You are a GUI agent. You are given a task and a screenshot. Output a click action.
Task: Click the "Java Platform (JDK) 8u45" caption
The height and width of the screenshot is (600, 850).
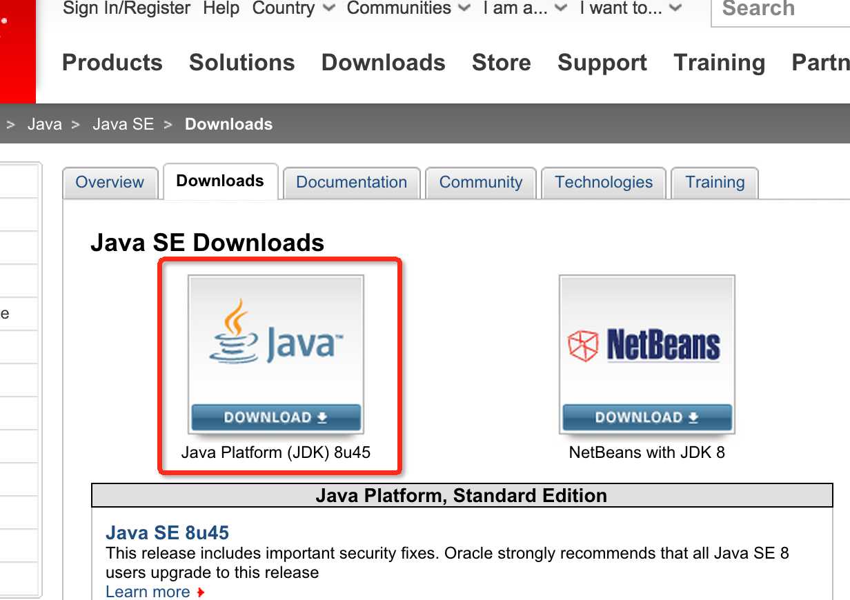tap(276, 453)
